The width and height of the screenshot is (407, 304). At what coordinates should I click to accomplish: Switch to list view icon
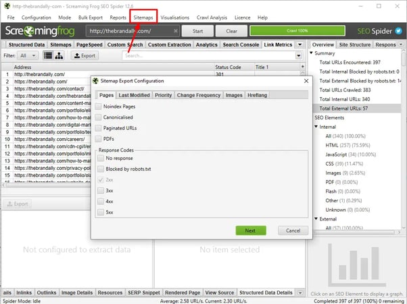click(x=50, y=55)
